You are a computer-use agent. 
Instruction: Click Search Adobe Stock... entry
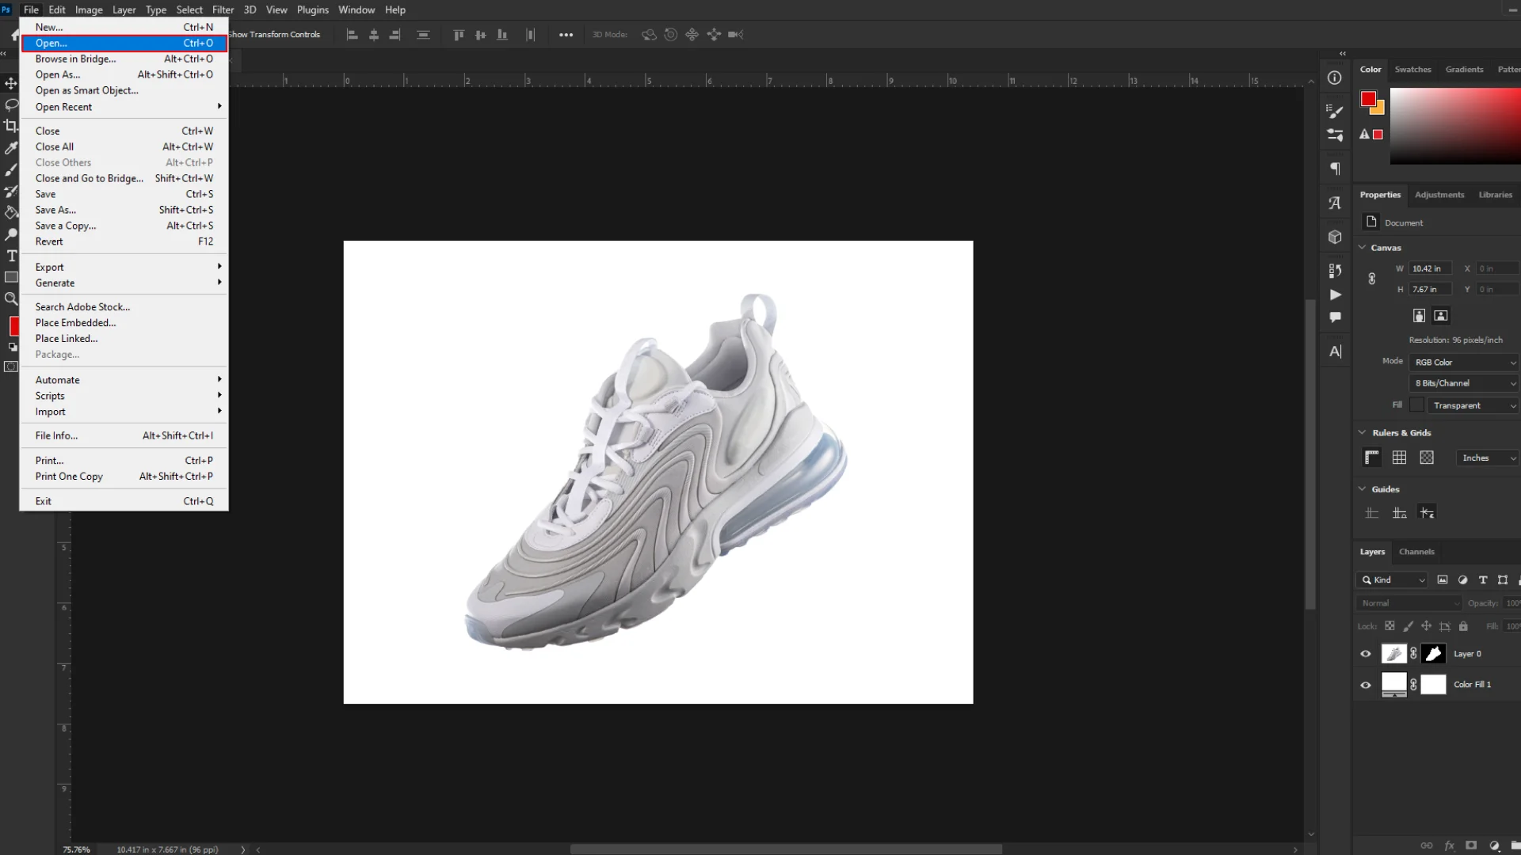tap(124, 306)
